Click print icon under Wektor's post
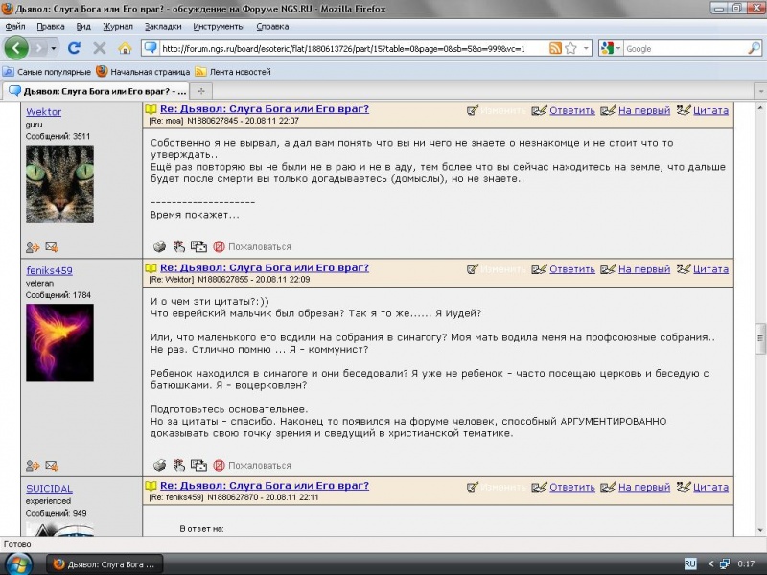 coord(160,246)
